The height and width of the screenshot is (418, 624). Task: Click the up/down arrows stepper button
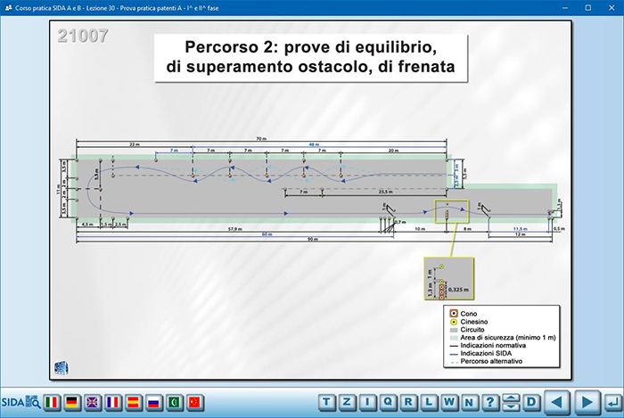[x=511, y=402]
